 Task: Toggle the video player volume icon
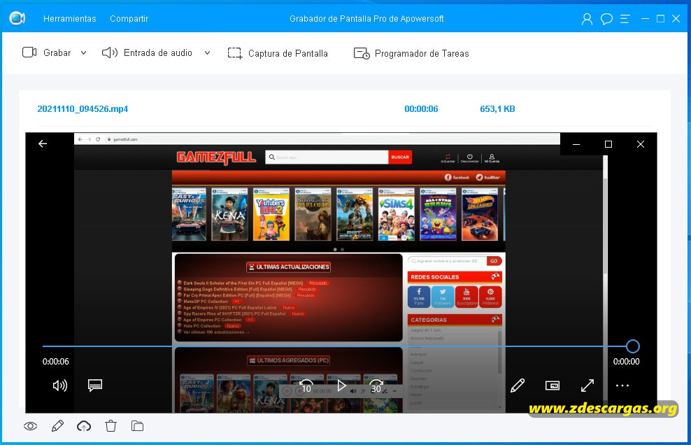coord(60,386)
